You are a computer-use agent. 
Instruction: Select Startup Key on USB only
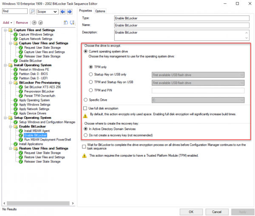click(x=91, y=74)
